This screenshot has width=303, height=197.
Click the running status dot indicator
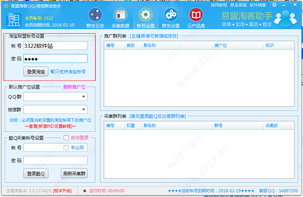coord(85,191)
